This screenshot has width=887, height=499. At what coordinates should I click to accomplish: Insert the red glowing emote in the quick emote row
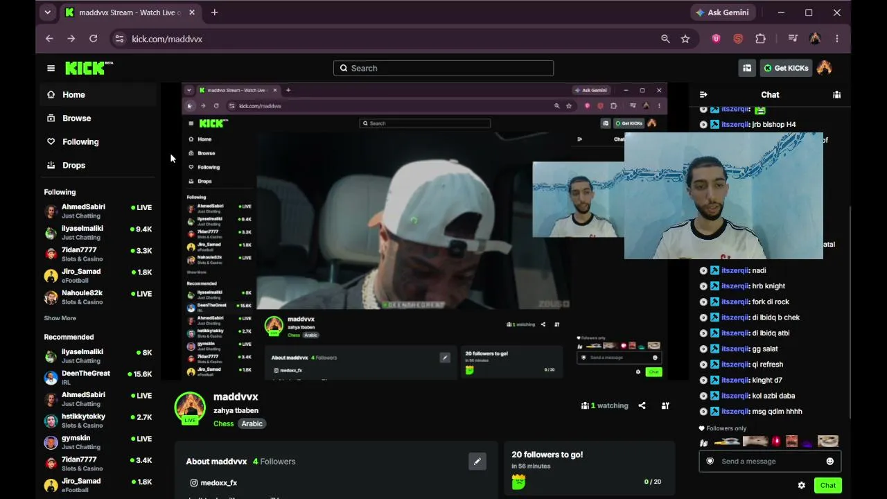pyautogui.click(x=776, y=441)
